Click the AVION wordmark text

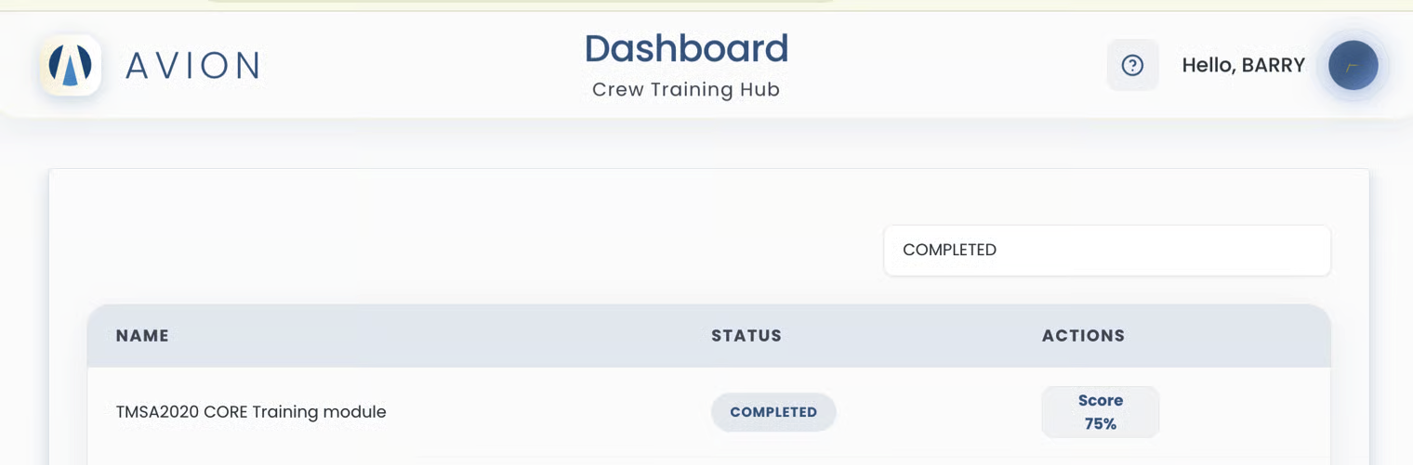(193, 66)
